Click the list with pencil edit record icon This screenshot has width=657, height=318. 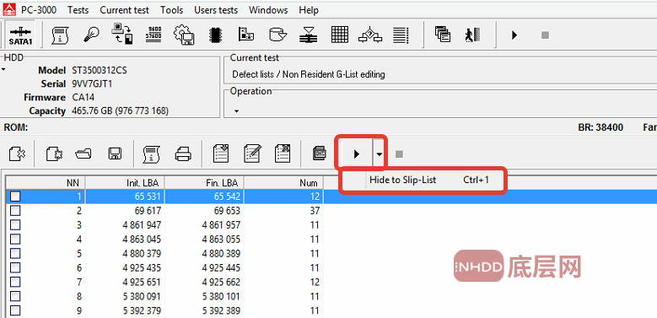coord(252,154)
